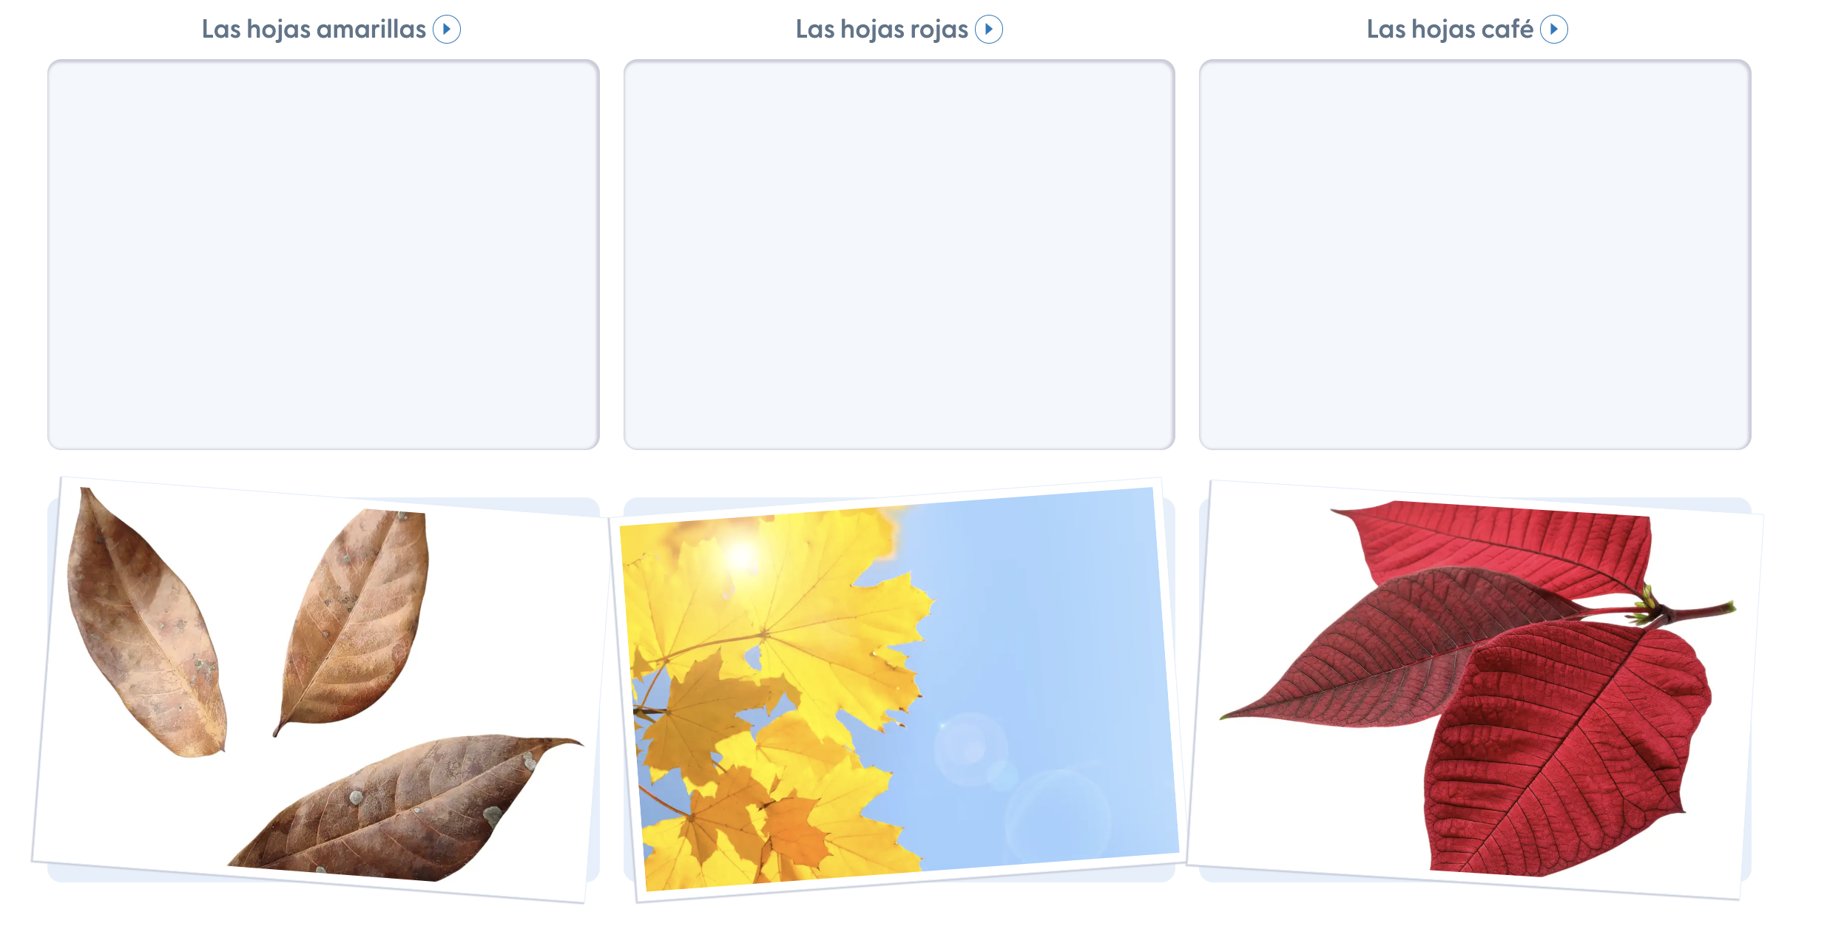The image size is (1830, 929).
Task: Pick the red poinsettia leaves picture card
Action: tap(1475, 689)
